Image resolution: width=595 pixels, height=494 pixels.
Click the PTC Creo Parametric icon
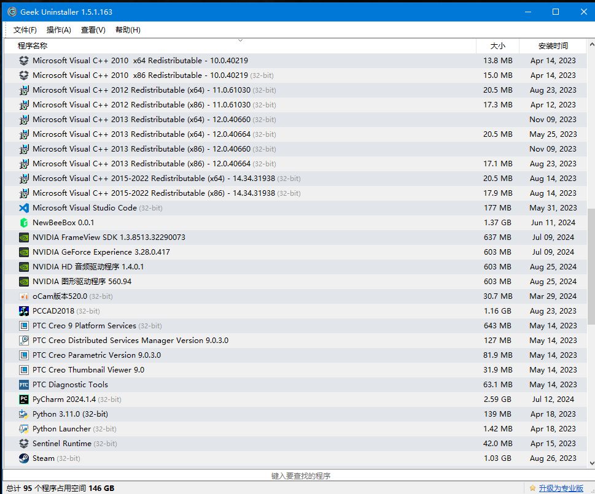24,355
